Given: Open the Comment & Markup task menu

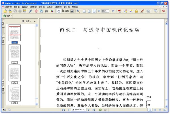Looking at the screenshot, I should click(x=126, y=11).
